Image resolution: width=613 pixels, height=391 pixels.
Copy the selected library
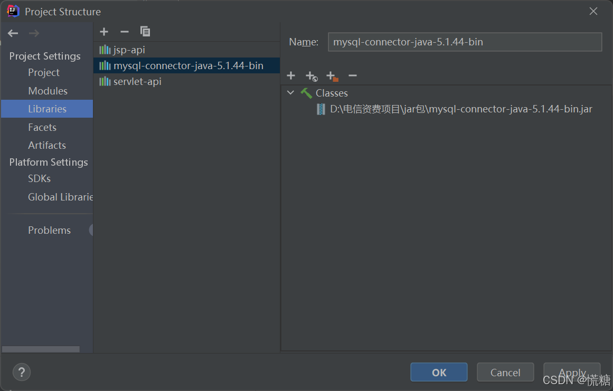point(145,31)
